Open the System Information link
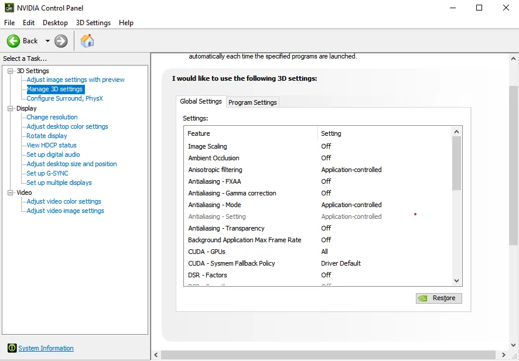The height and width of the screenshot is (361, 519). point(46,348)
